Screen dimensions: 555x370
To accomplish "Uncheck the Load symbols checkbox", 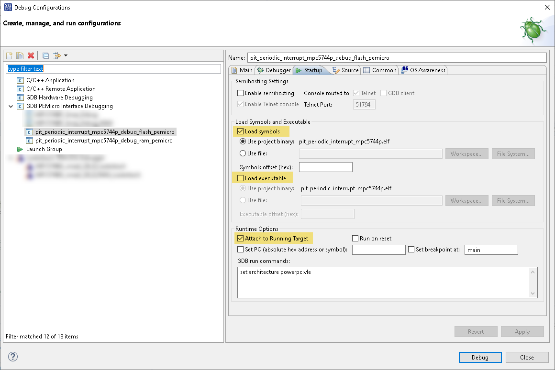I will (241, 131).
